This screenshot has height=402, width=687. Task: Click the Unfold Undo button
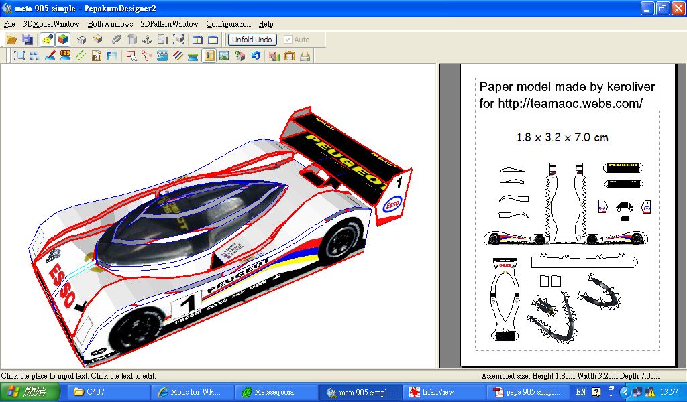pyautogui.click(x=252, y=40)
